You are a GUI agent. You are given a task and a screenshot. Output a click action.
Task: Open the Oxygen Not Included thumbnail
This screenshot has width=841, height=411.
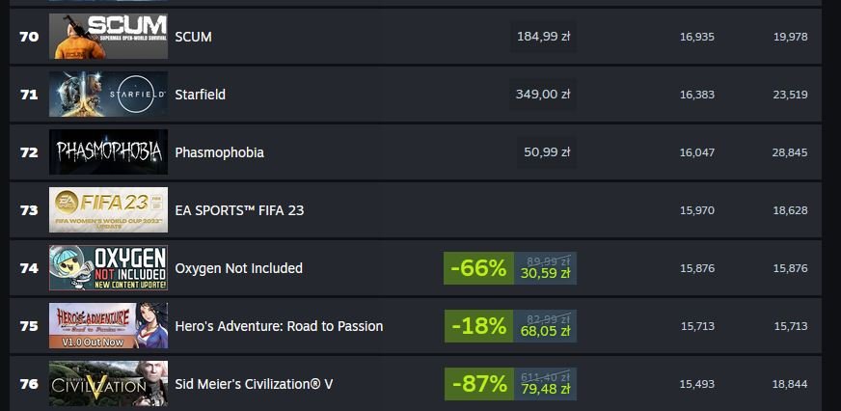[x=108, y=268]
